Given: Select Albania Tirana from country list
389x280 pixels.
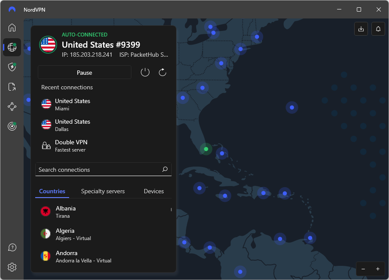Looking at the screenshot, I should click(103, 212).
